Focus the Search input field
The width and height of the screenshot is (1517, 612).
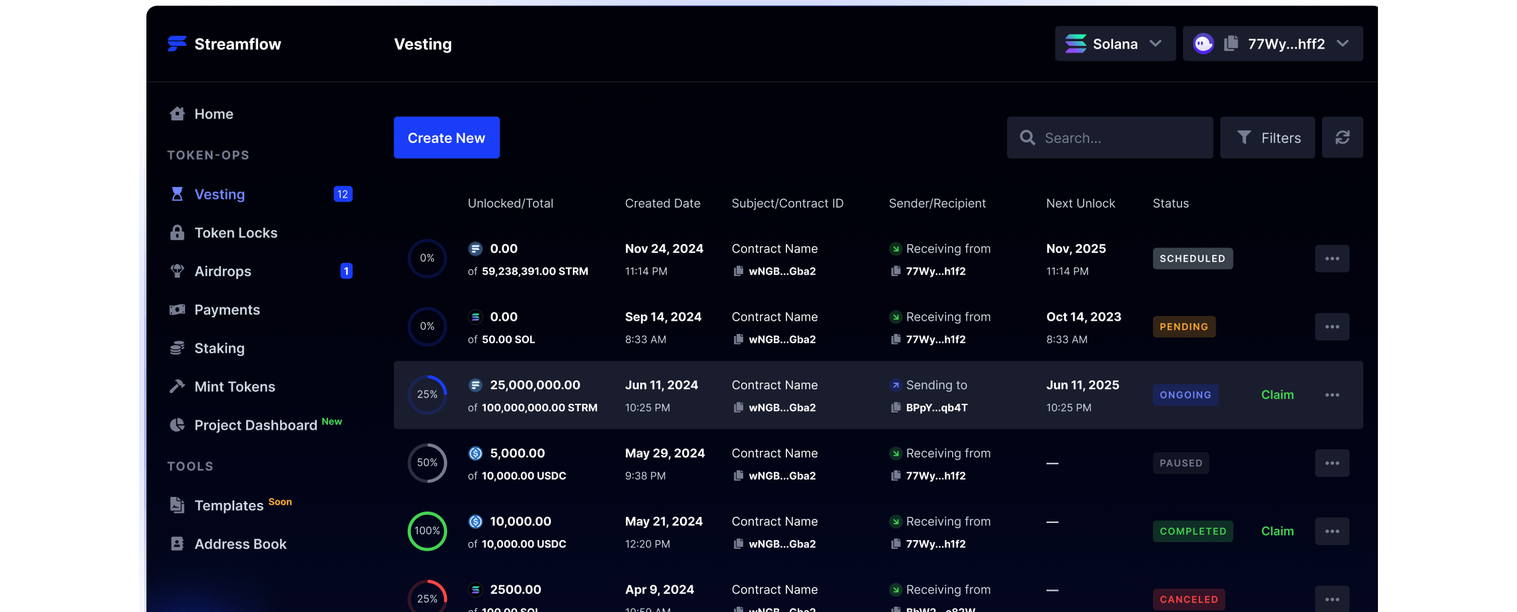1123,138
